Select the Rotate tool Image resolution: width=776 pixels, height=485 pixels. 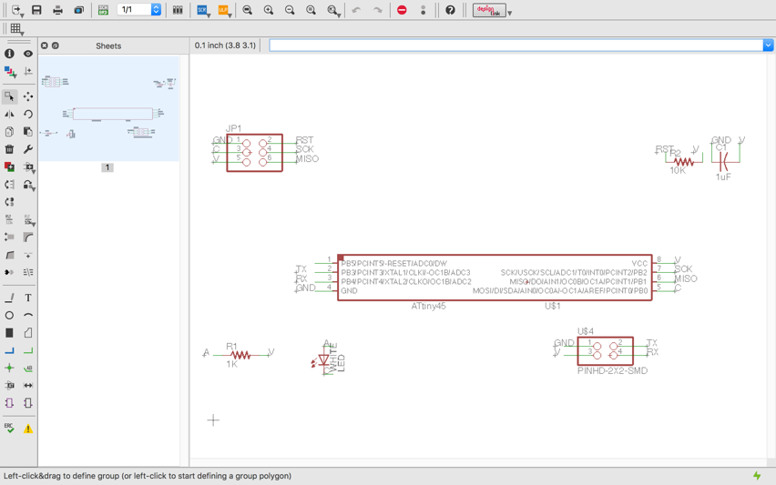tap(28, 115)
